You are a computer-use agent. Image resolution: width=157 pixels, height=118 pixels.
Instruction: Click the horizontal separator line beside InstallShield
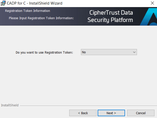pos(86,106)
